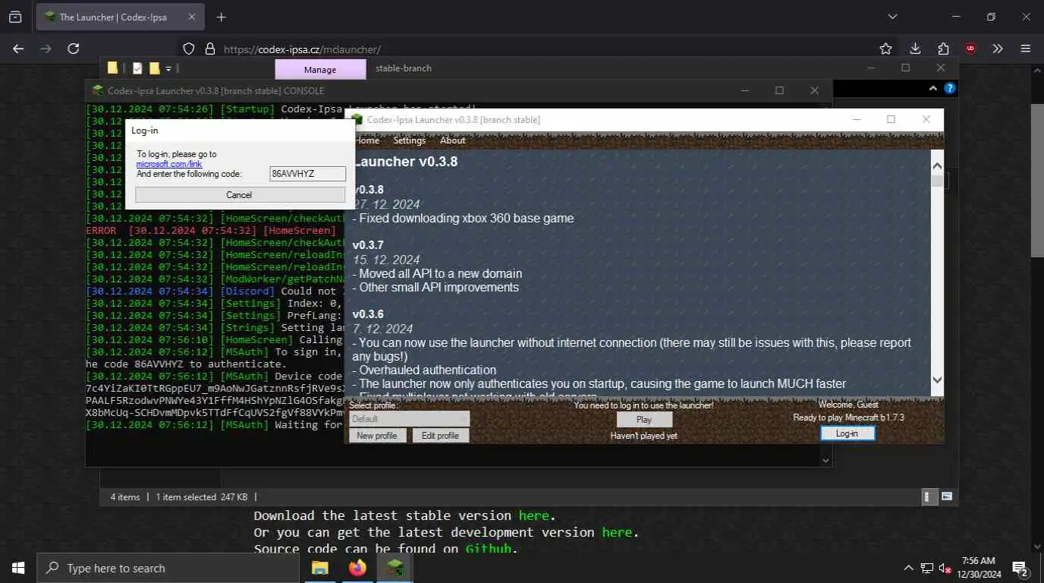Open Firefox tab list view icon
The height and width of the screenshot is (583, 1044).
[15, 17]
